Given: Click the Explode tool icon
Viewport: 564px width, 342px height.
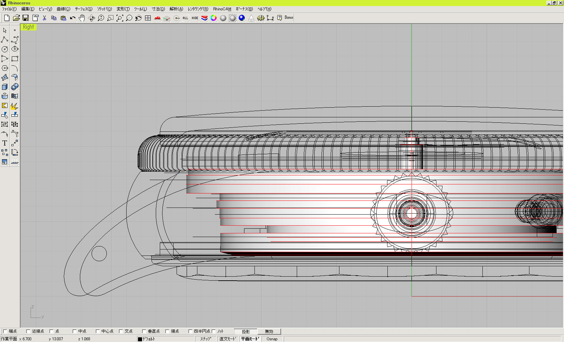Looking at the screenshot, I should pyautogui.click(x=14, y=106).
